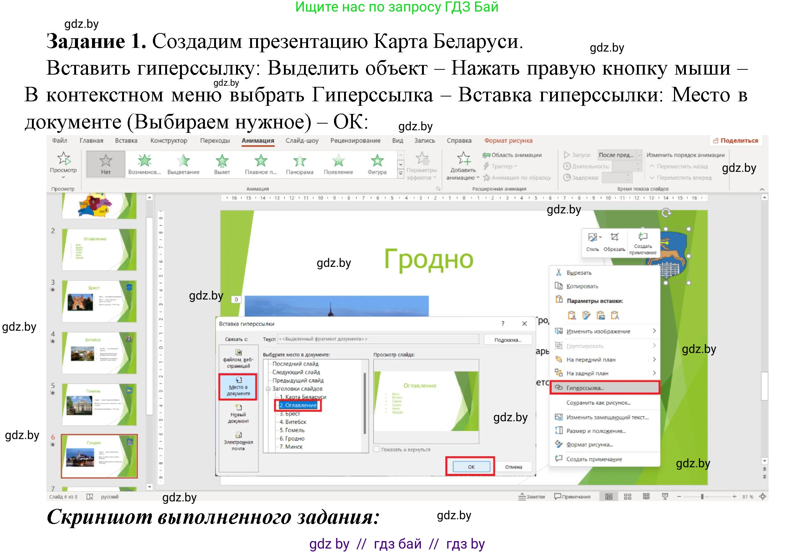This screenshot has height=553, width=795.
Task: Toggle the Примечания pane in the status bar
Action: click(573, 496)
